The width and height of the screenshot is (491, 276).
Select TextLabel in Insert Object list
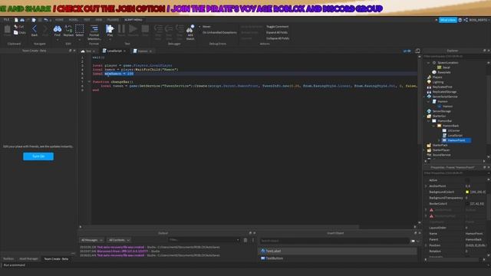click(338, 251)
